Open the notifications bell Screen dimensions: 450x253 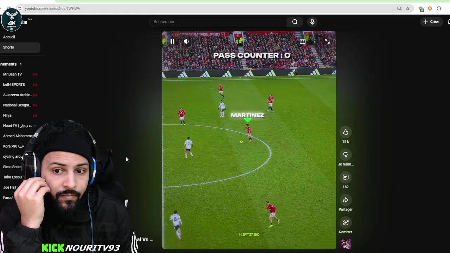(449, 22)
